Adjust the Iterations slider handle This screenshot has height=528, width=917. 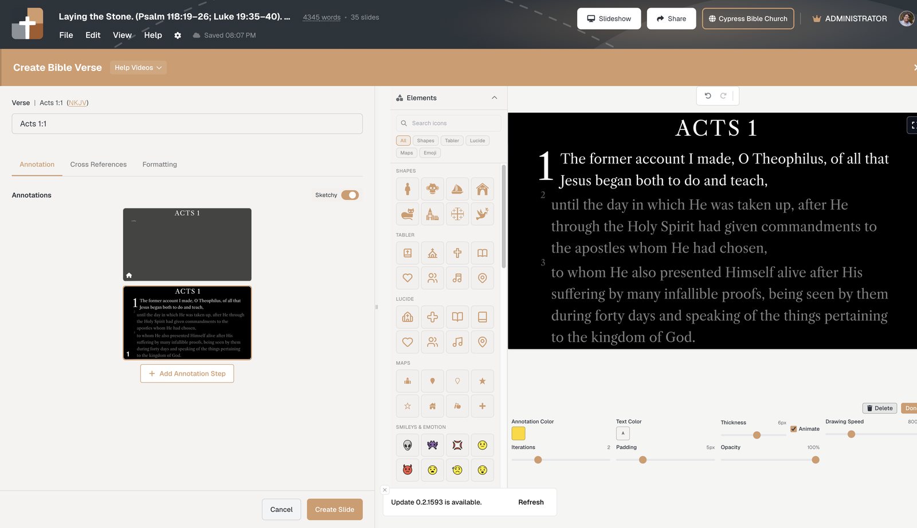click(x=538, y=460)
